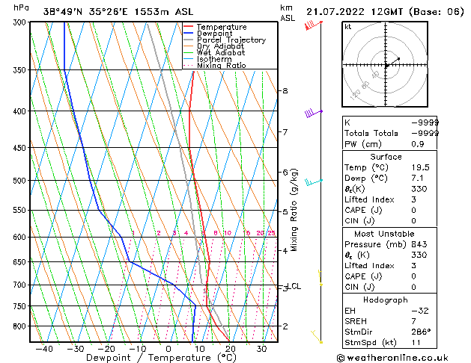This screenshot has width=471, height=363.
Task: Click the weatheronline.co.uk copyright text
Action: tap(392, 358)
